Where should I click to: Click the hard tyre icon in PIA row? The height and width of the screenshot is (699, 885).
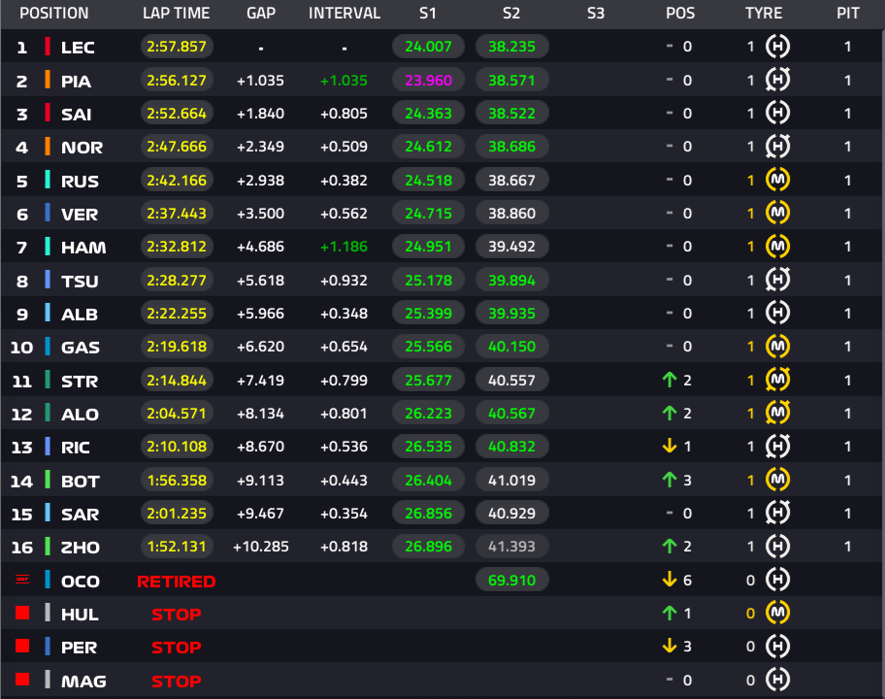(777, 81)
